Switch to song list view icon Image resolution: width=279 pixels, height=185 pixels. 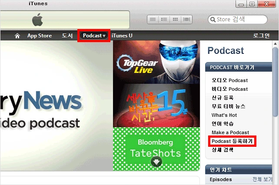(x=153, y=20)
